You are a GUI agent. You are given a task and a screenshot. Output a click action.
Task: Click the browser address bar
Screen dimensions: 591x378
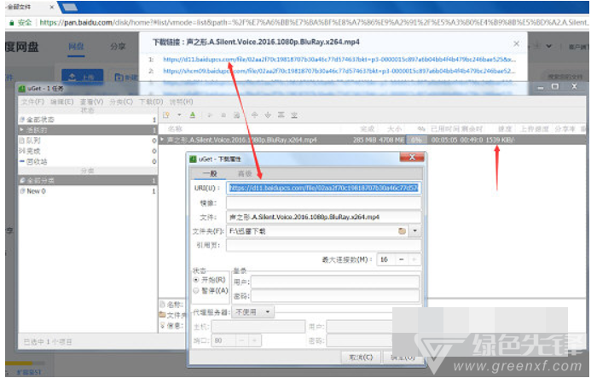tap(314, 23)
